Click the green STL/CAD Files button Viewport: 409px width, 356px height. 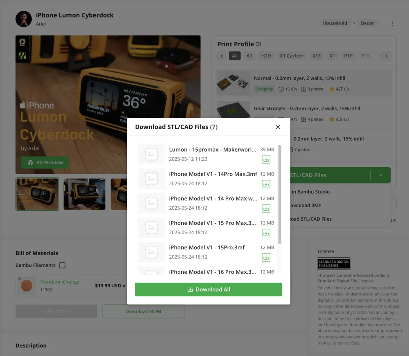(x=330, y=175)
